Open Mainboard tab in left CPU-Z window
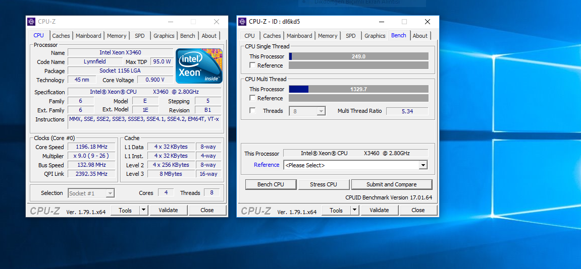581x269 pixels. pyautogui.click(x=88, y=36)
